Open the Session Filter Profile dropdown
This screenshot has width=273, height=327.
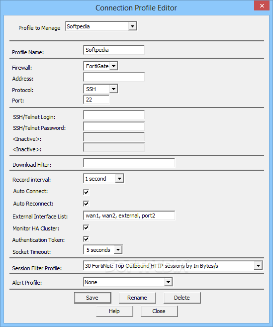[x=173, y=266]
